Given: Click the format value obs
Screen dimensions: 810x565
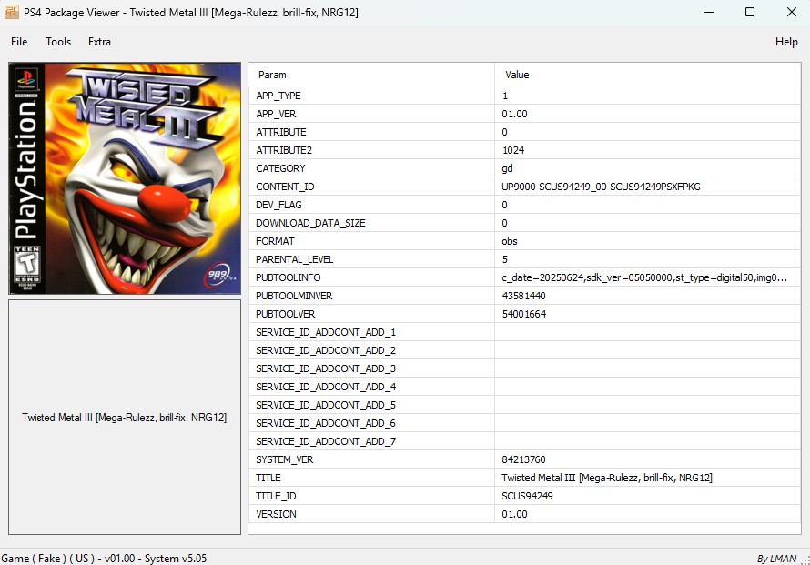Looking at the screenshot, I should click(510, 241).
